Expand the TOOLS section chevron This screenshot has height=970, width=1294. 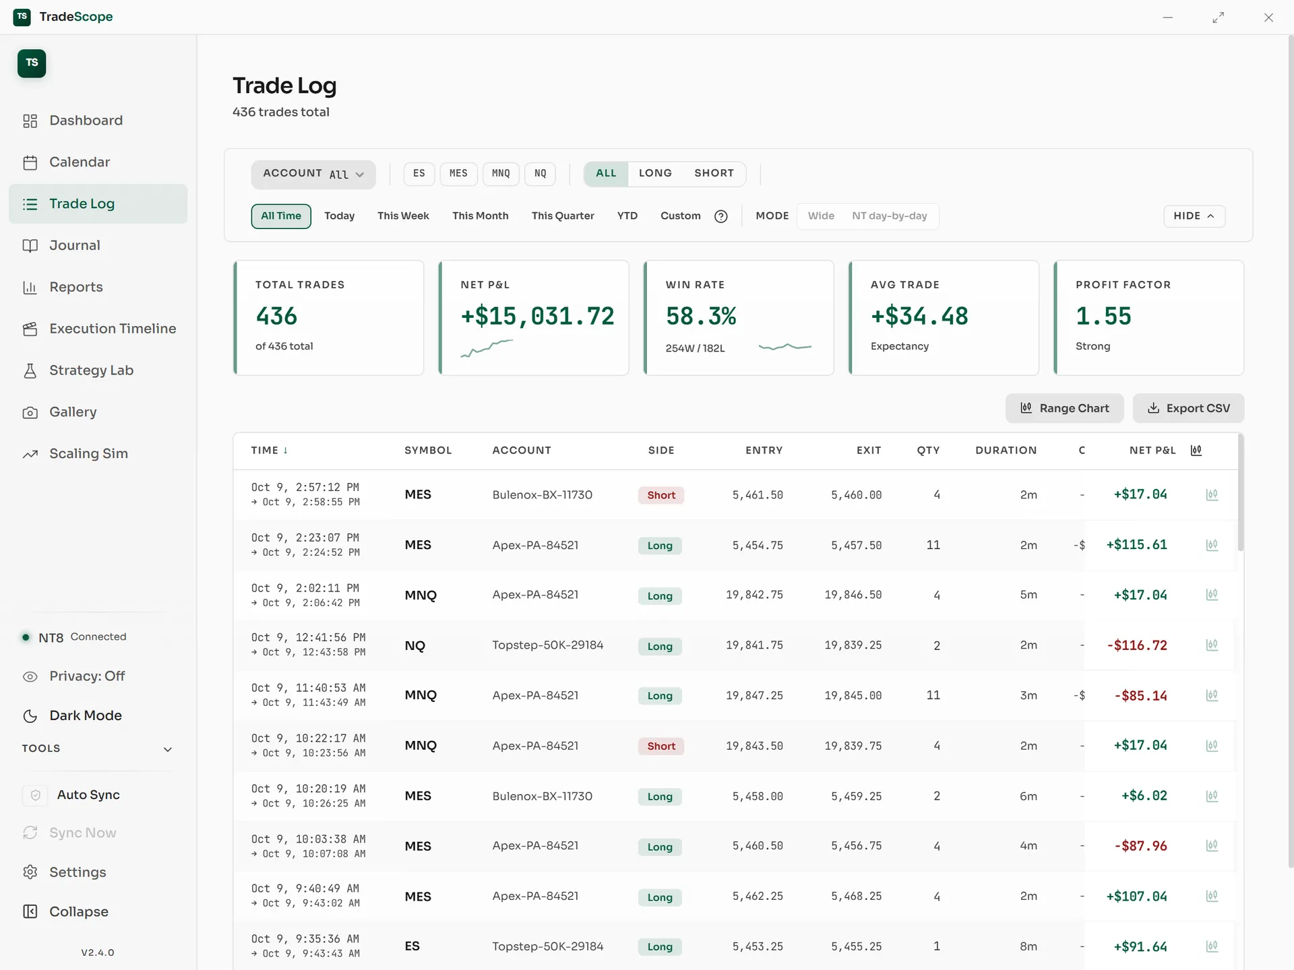168,750
